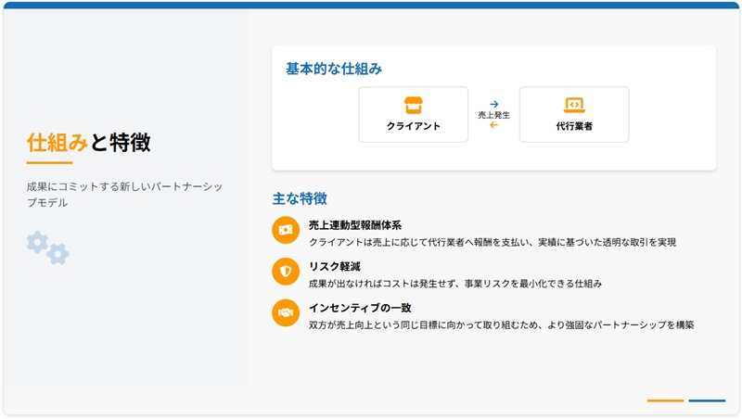
Task: Click the 売上連動型報酬体系 feature title
Action: pyautogui.click(x=355, y=225)
